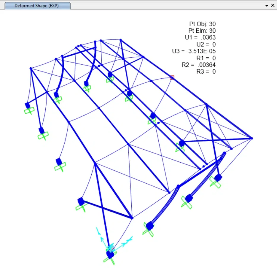Select the lone column base restraint on left side
Image resolution: width=277 pixels, height=268 pixels.
[x=60, y=167]
